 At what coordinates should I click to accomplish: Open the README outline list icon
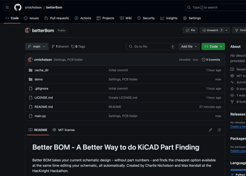point(219,130)
